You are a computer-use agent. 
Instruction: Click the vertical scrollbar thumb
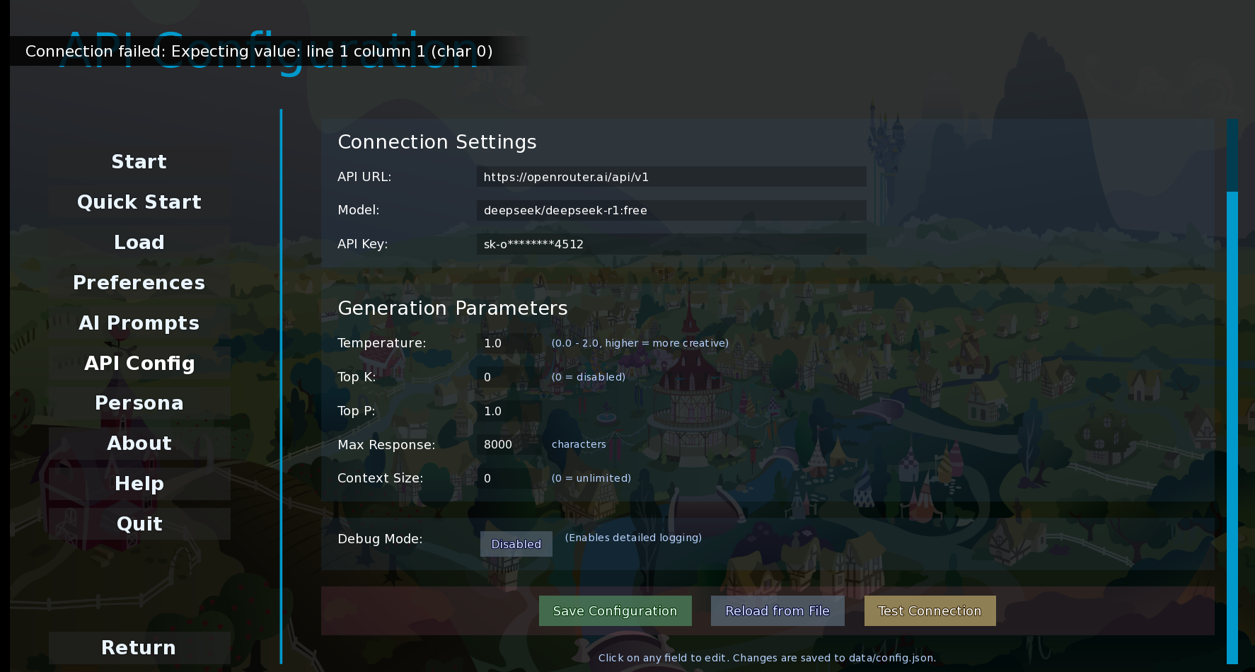click(1232, 427)
